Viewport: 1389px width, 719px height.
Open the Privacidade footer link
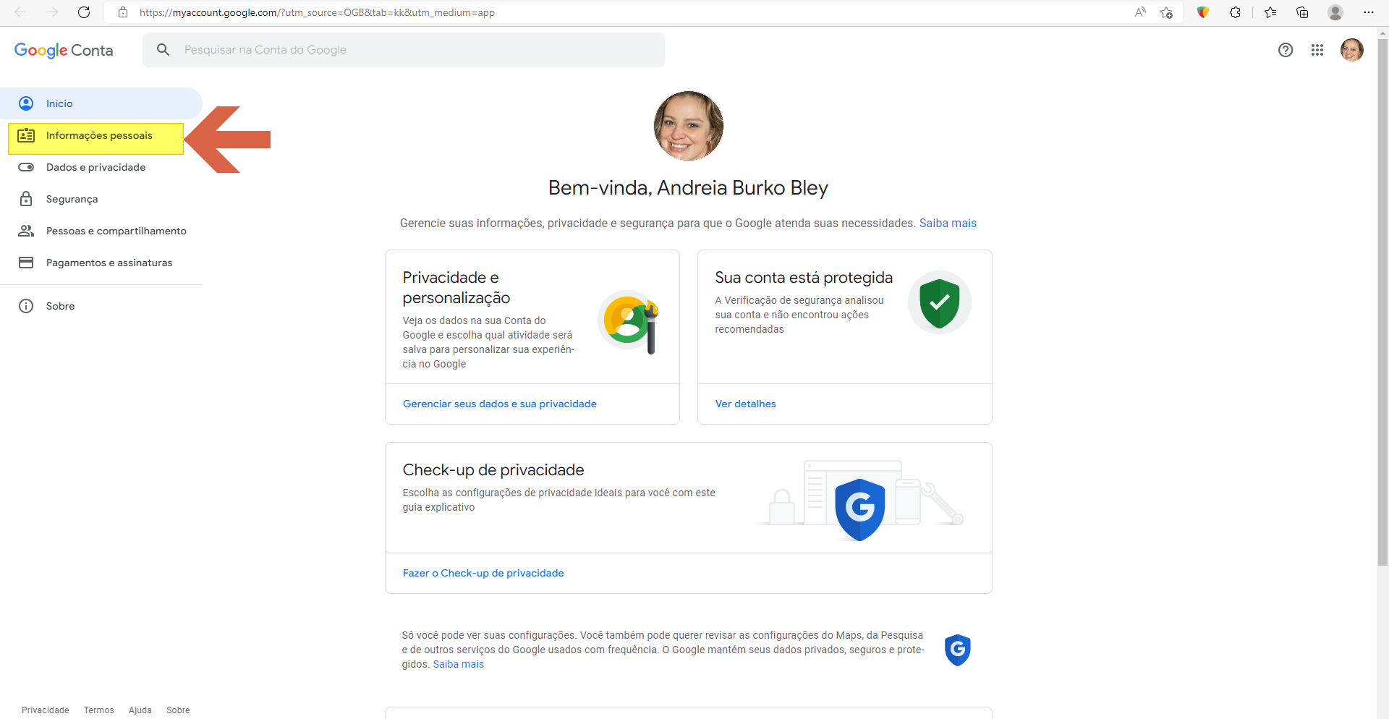(46, 710)
